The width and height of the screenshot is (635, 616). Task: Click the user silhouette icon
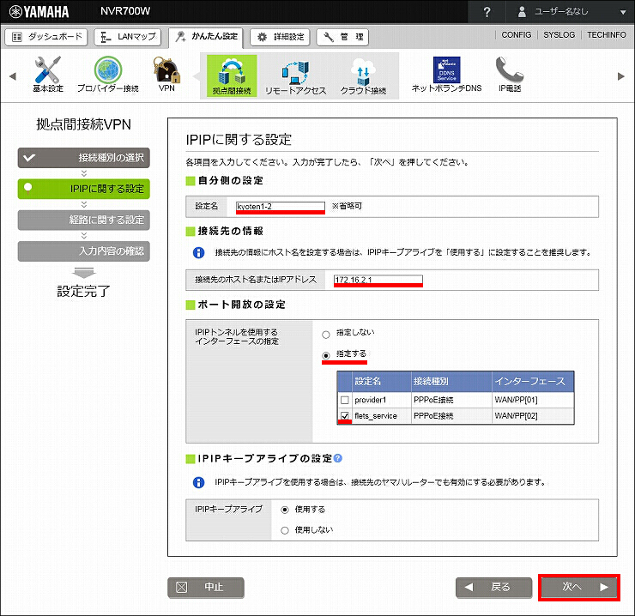tap(522, 11)
